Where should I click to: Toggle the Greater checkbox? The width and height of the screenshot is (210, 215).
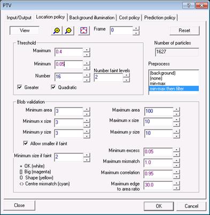tap(20, 87)
